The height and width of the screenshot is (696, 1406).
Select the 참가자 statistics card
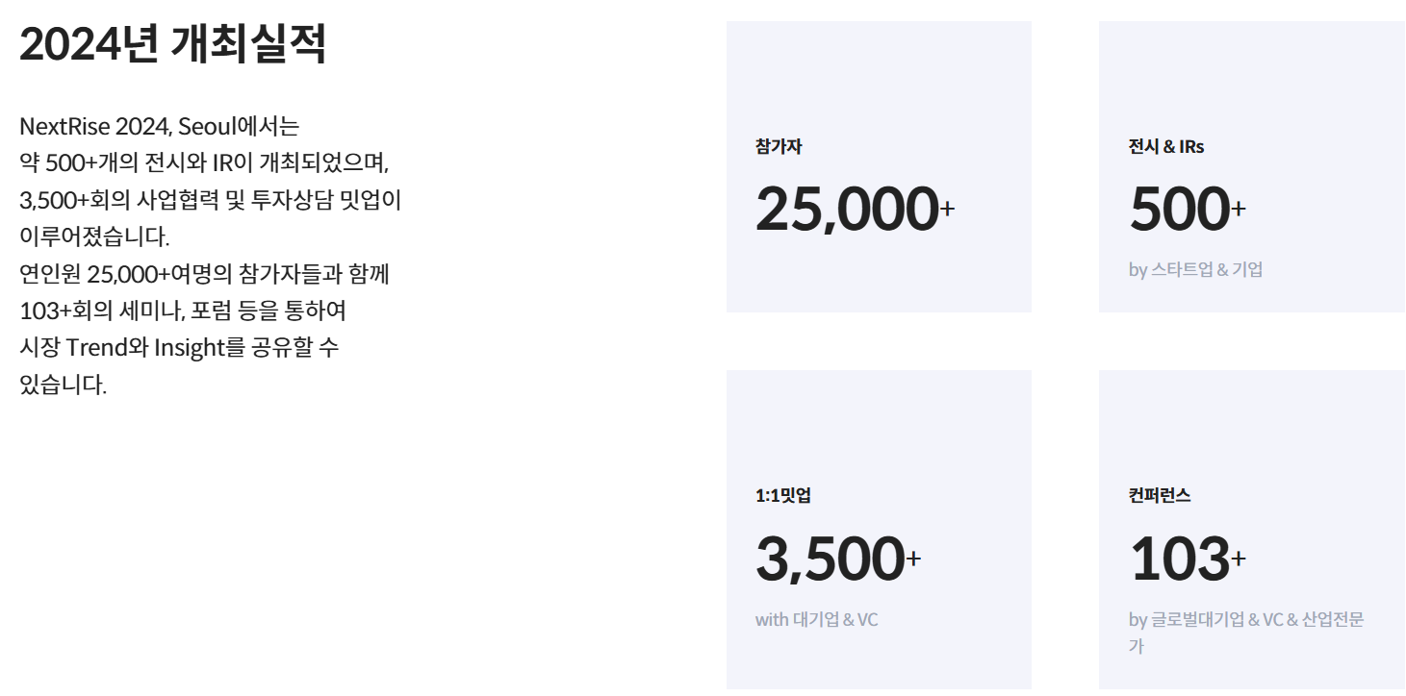[x=879, y=166]
